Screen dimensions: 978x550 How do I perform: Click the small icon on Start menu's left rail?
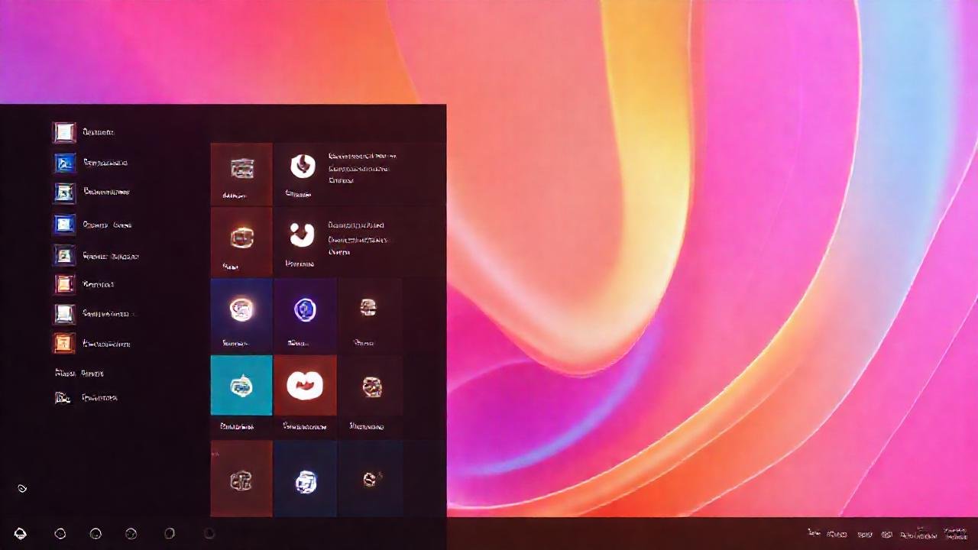click(x=22, y=488)
